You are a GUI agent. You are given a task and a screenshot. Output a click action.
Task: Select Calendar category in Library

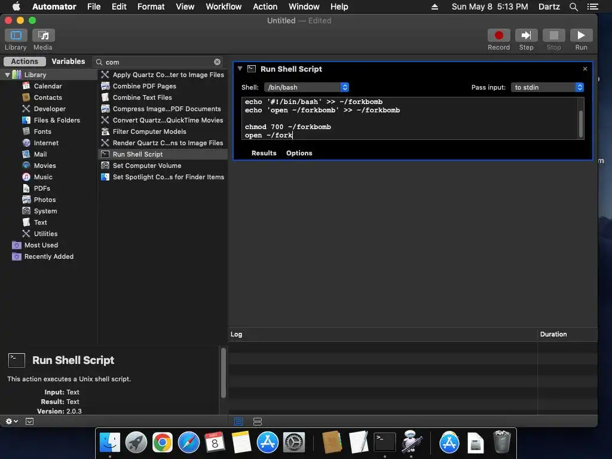48,86
